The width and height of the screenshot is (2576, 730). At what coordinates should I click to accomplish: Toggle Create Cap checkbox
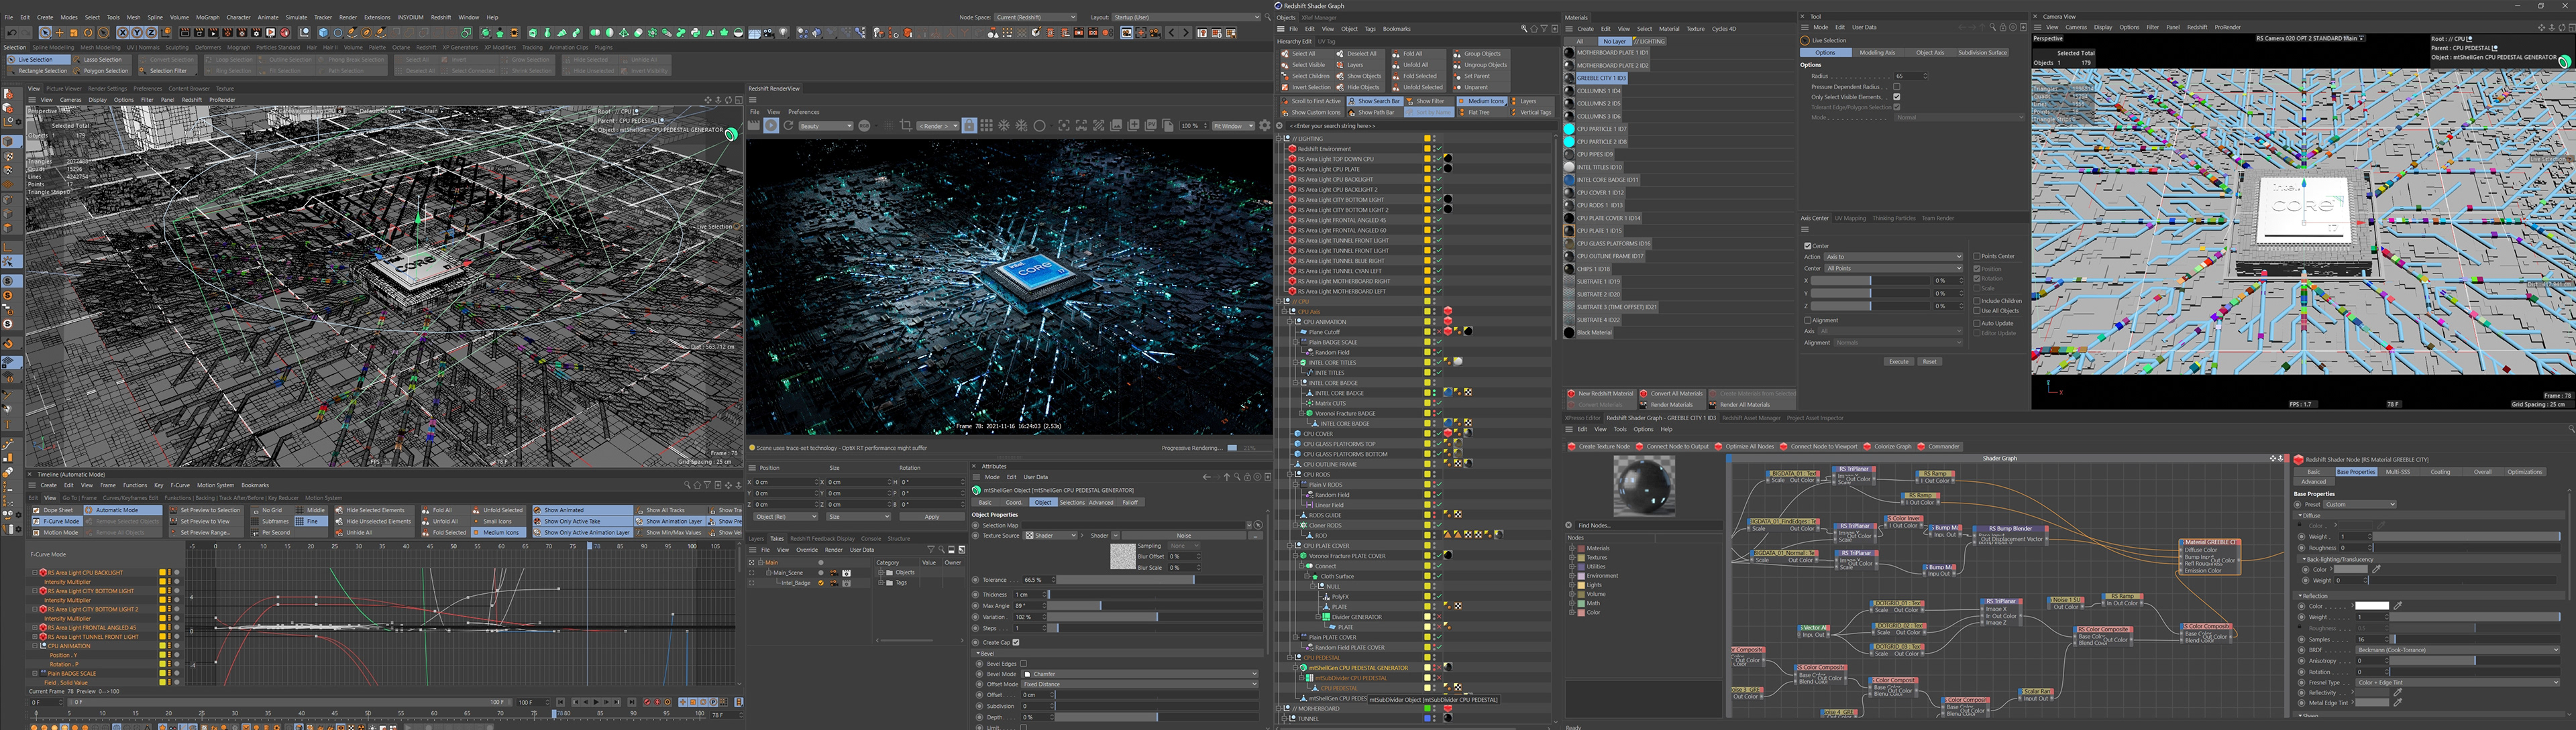coord(1016,642)
